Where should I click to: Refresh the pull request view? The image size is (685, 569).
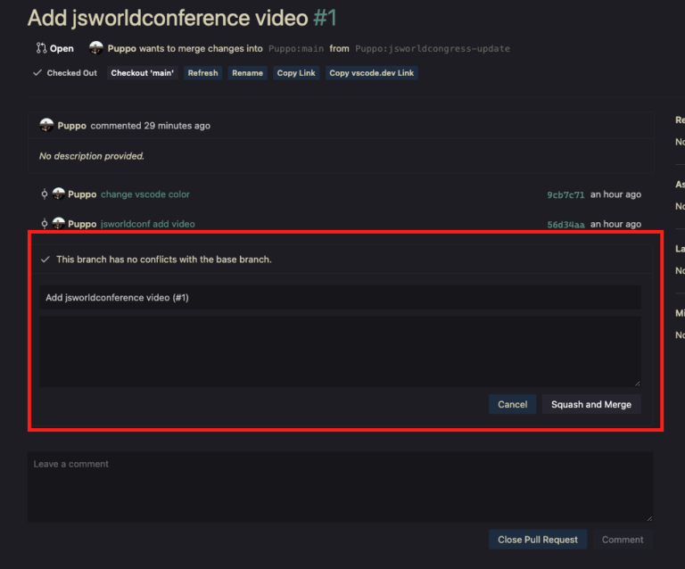click(x=202, y=73)
